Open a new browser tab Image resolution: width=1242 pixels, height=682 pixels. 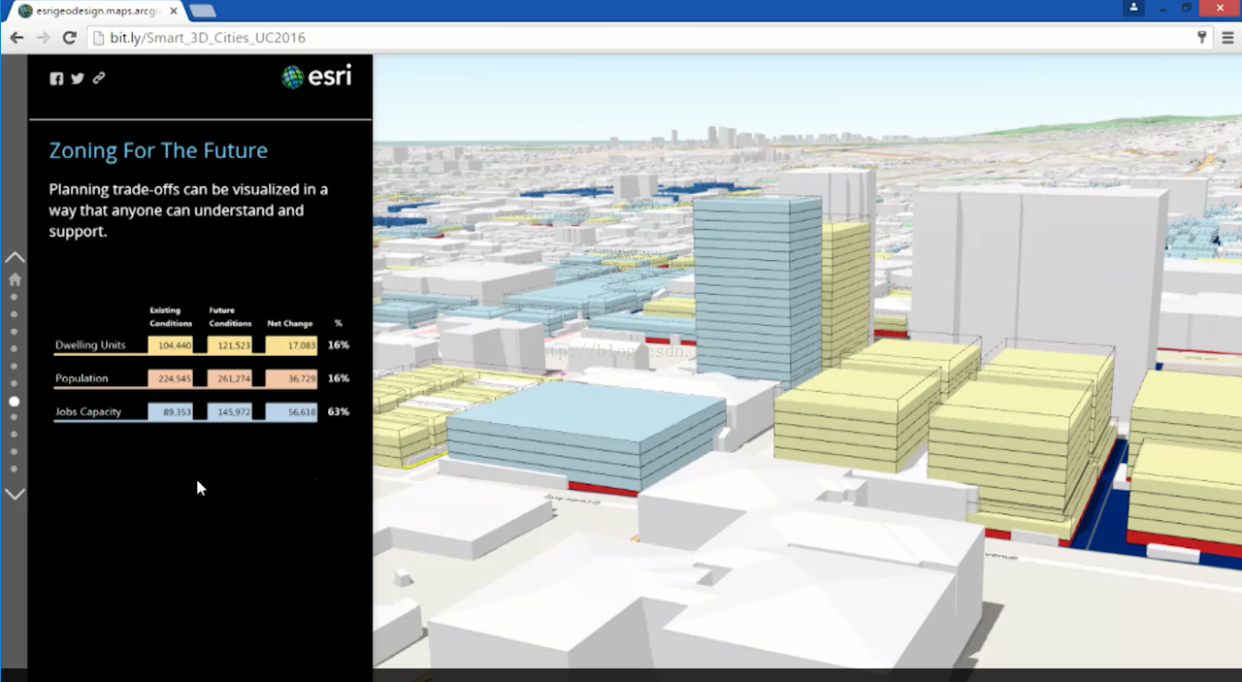(203, 11)
